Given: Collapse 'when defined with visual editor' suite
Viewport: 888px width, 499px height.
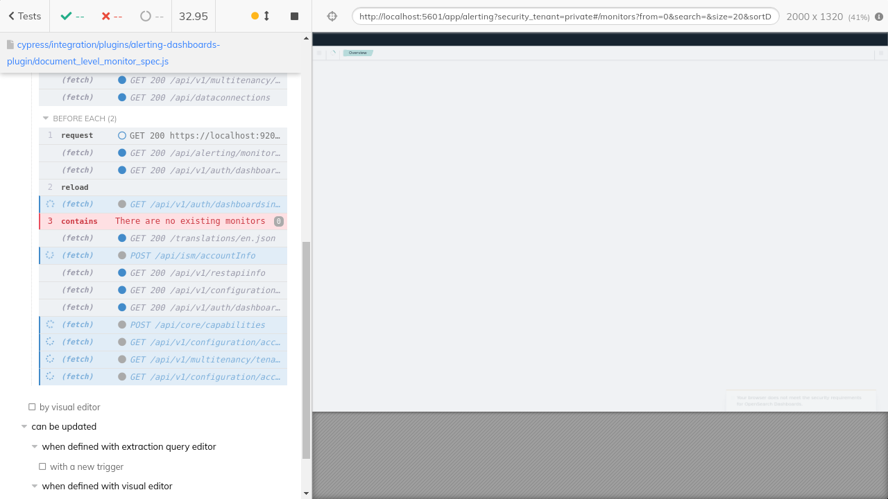Looking at the screenshot, I should (107, 487).
